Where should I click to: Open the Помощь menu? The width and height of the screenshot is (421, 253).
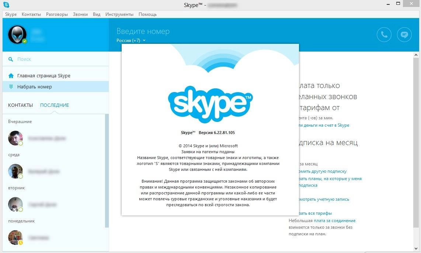pyautogui.click(x=147, y=14)
